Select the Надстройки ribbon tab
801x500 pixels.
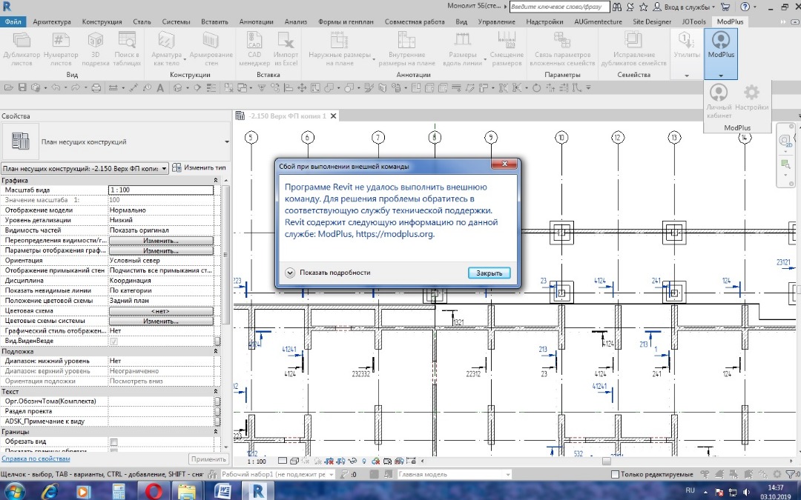[x=544, y=22]
